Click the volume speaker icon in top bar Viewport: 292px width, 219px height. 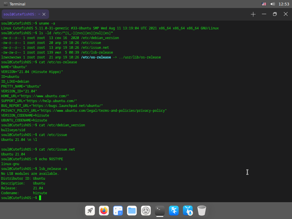pos(273,4)
